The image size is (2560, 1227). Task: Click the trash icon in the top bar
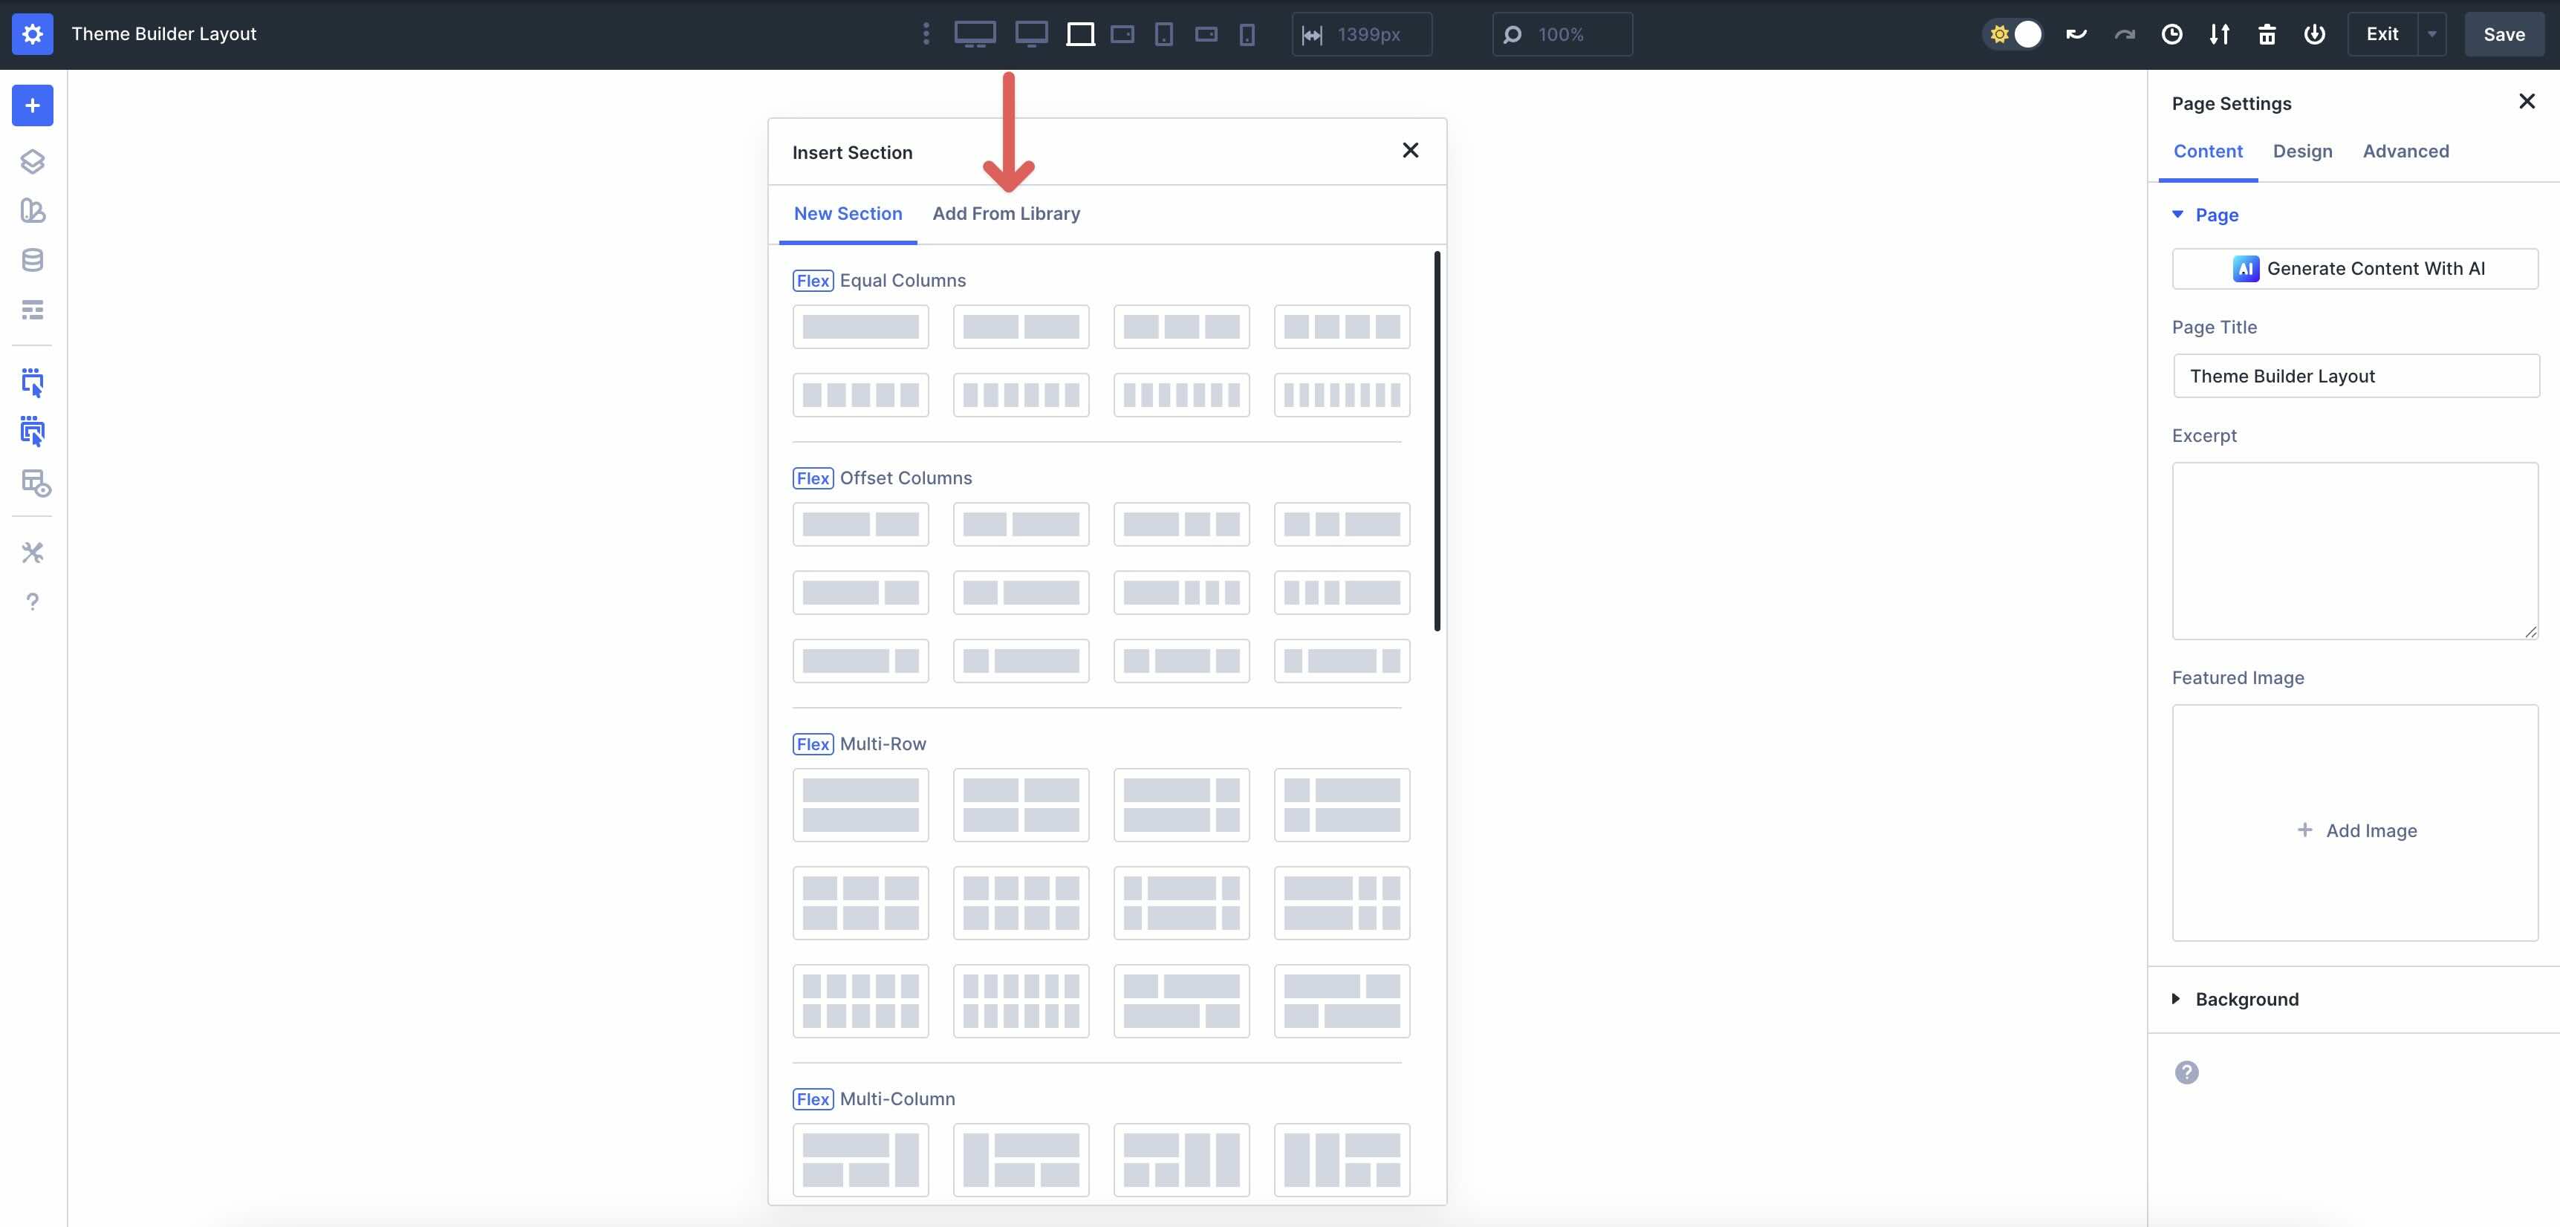coord(2266,33)
